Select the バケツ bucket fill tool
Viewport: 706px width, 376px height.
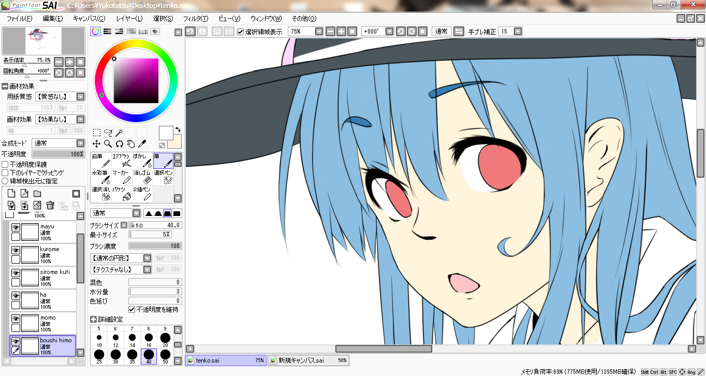click(122, 194)
